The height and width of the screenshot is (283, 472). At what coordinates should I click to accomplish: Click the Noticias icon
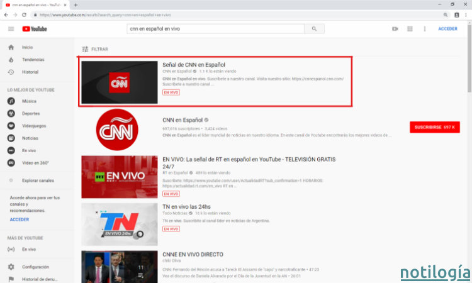tap(11, 138)
